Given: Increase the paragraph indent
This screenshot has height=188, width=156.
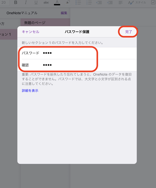Looking at the screenshot, I should pyautogui.click(x=110, y=3).
